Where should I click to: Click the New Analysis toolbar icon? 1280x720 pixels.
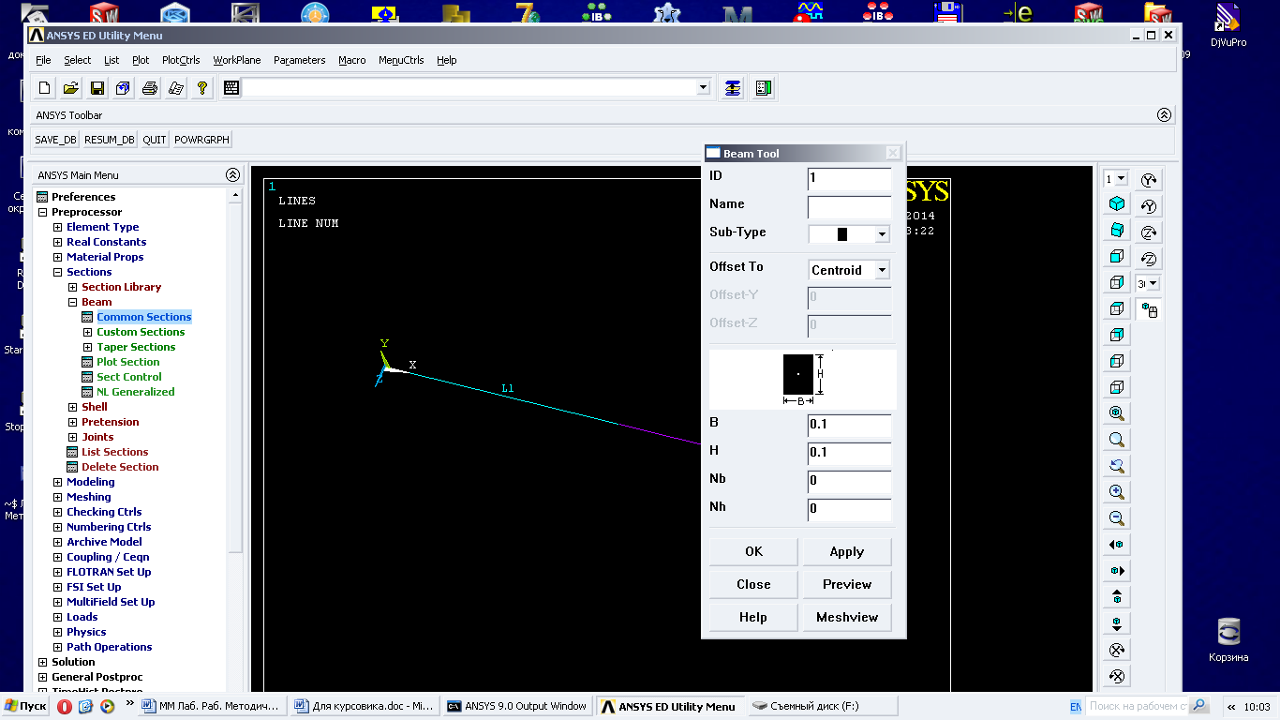tap(44, 88)
